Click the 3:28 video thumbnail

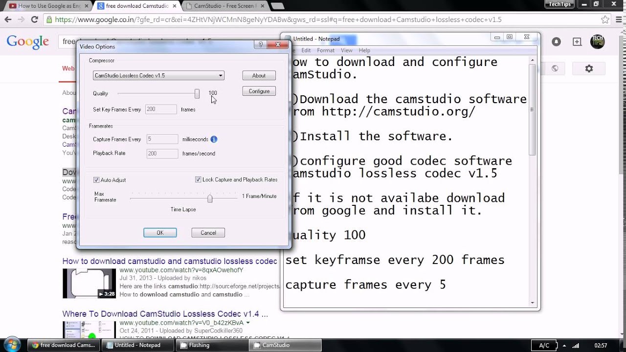click(x=89, y=283)
